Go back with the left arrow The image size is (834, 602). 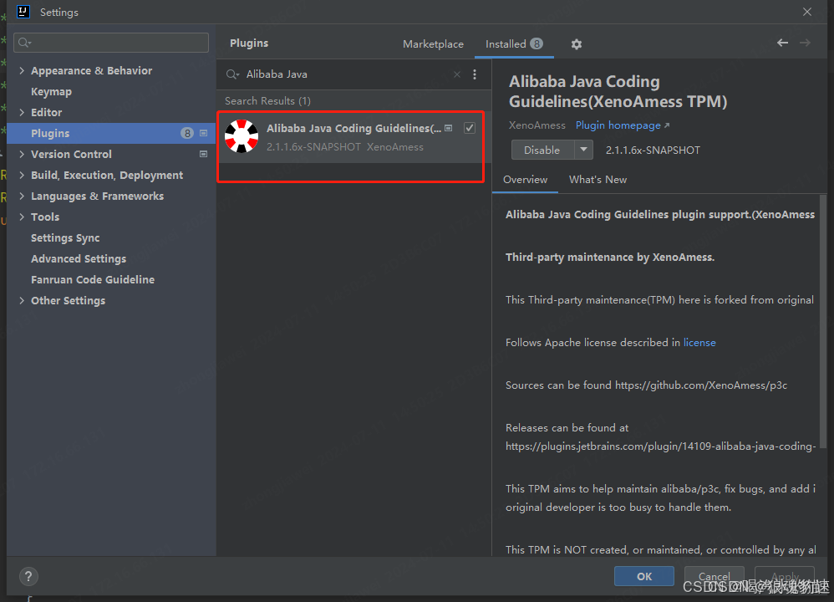click(x=782, y=43)
